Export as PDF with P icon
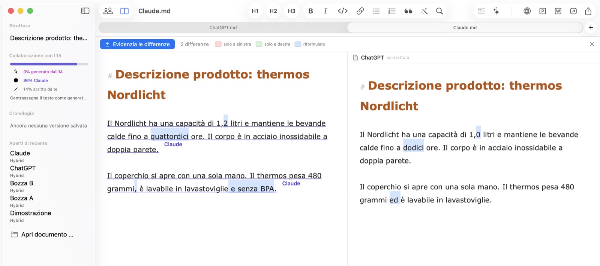The image size is (600, 266). click(543, 11)
